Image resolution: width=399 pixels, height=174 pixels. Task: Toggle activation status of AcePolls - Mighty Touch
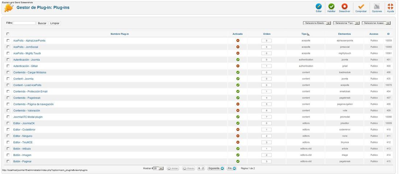tap(238, 53)
